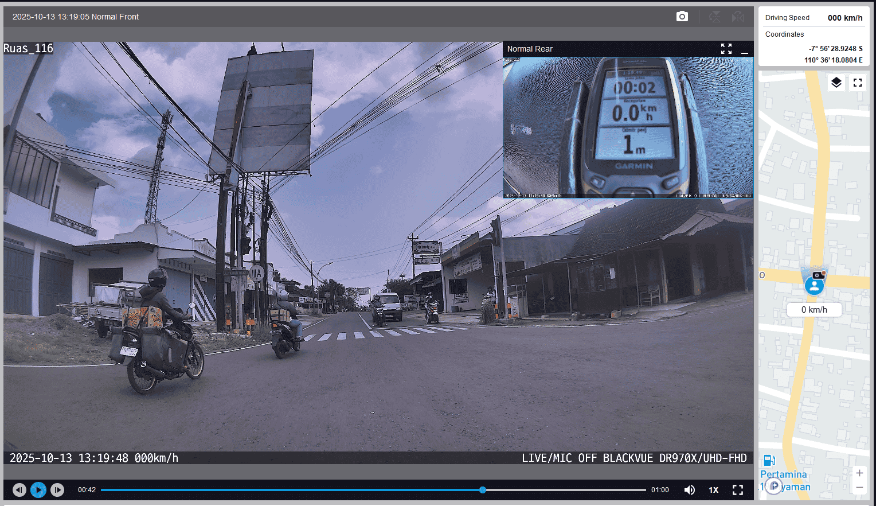Mute the video audio
Image resolution: width=876 pixels, height=506 pixels.
click(x=690, y=490)
